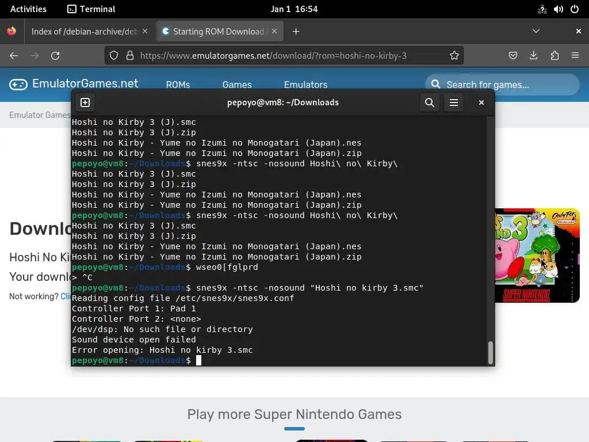Click 'Error opening: Hoshi no kirby 3.smc' line
The image size is (589, 442).
[162, 350]
